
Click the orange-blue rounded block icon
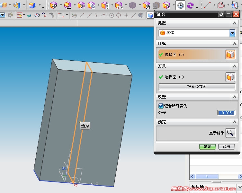point(32,5)
